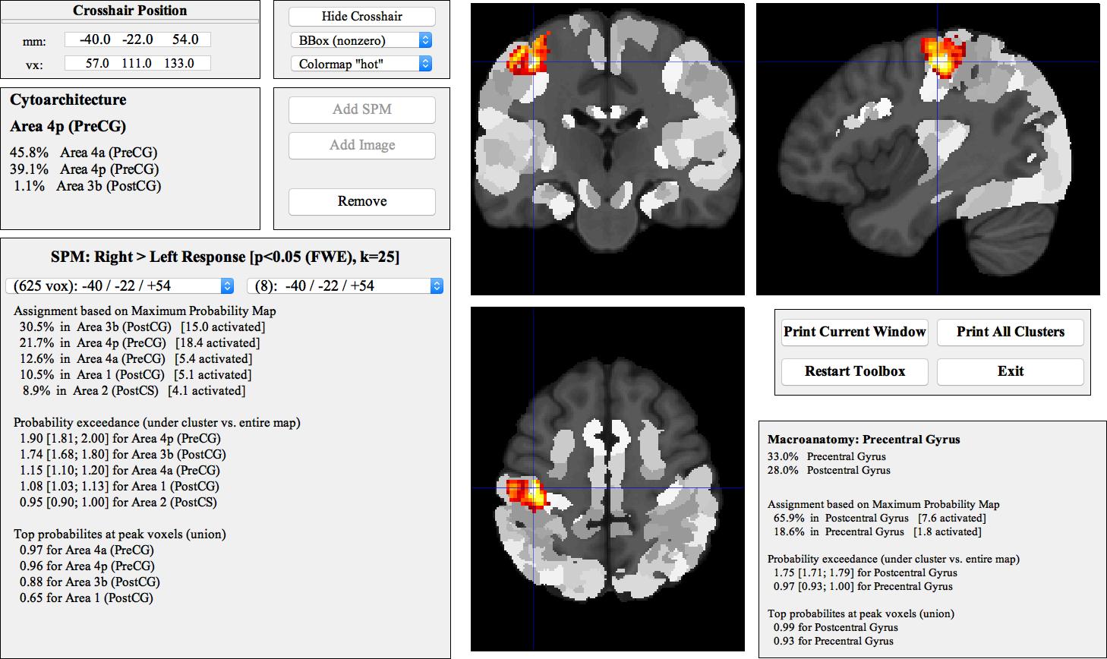Exit the toolbox
The image size is (1107, 659).
click(x=1010, y=371)
